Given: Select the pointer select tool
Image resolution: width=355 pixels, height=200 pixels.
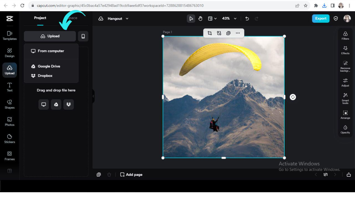Looking at the screenshot, I should pyautogui.click(x=191, y=19).
